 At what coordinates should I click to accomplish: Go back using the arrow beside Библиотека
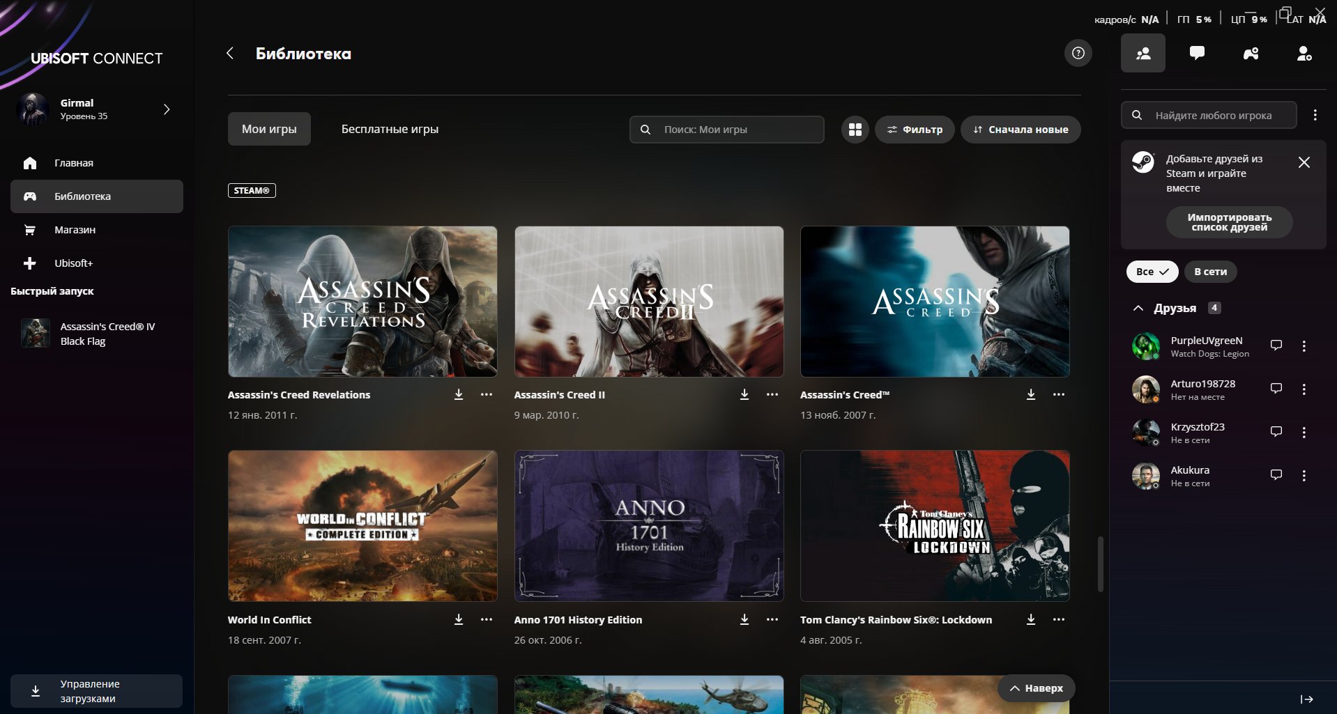click(230, 54)
